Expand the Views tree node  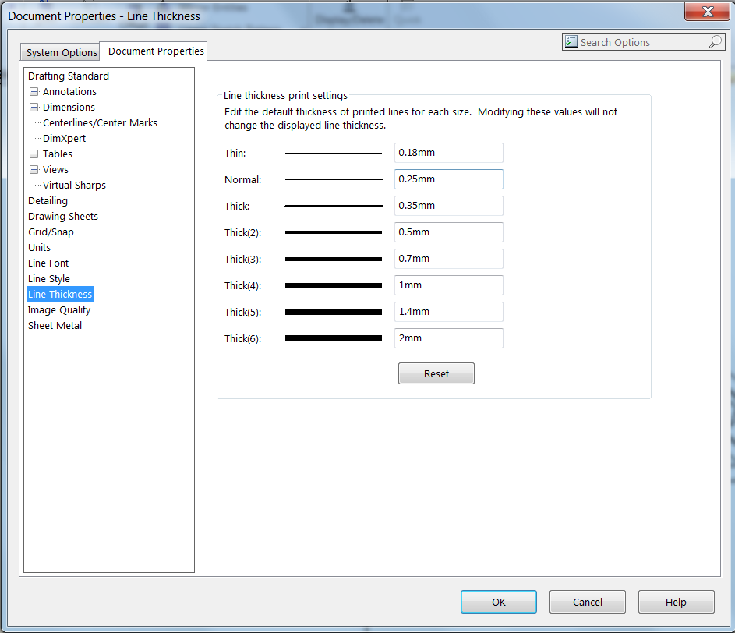(34, 169)
